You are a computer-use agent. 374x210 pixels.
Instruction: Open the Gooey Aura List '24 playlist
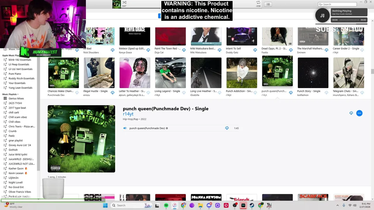tap(20, 145)
